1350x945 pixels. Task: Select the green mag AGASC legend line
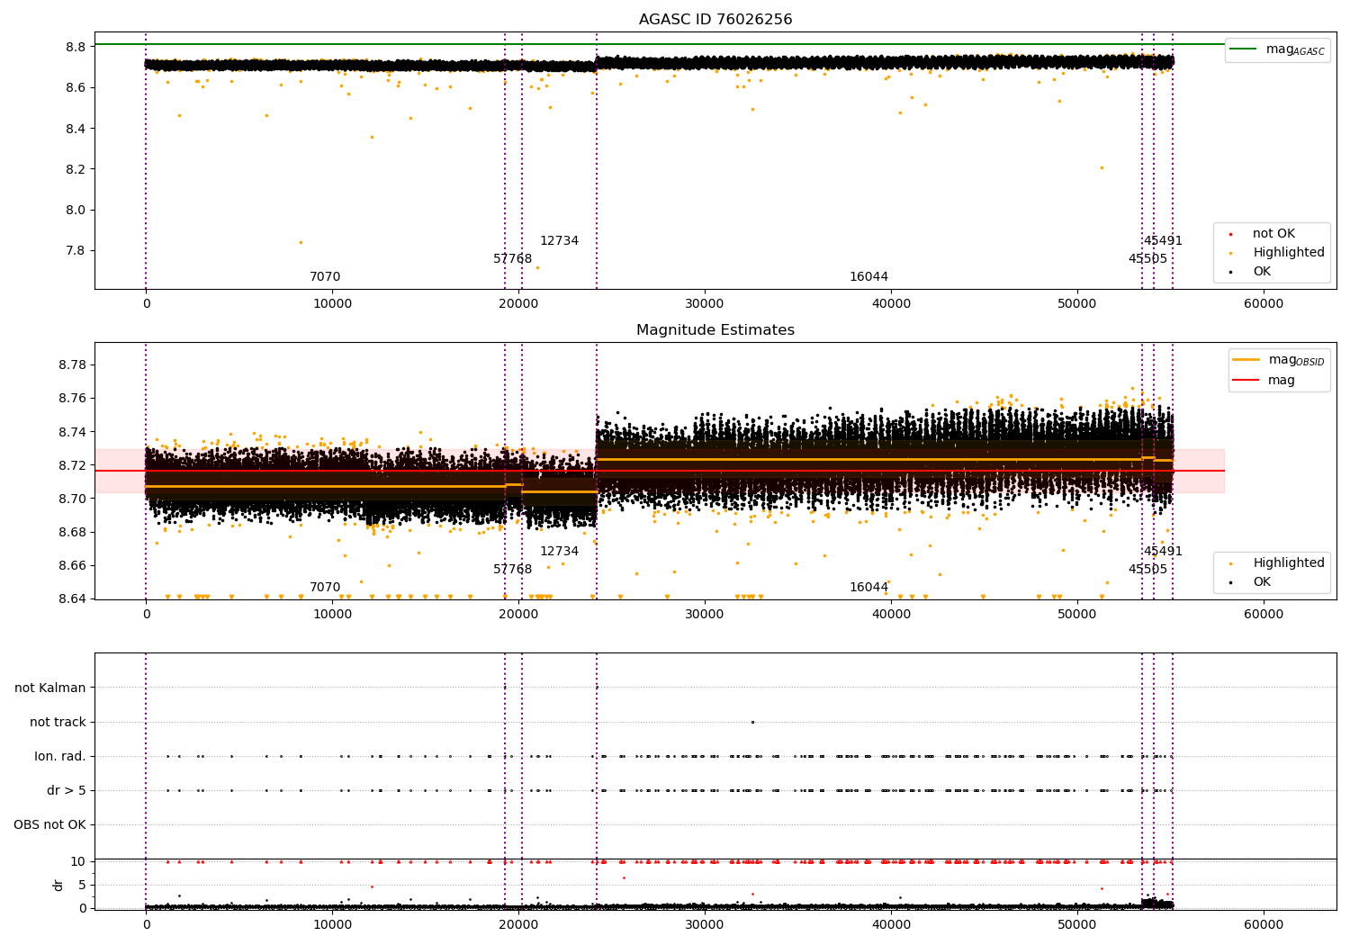pyautogui.click(x=1244, y=49)
